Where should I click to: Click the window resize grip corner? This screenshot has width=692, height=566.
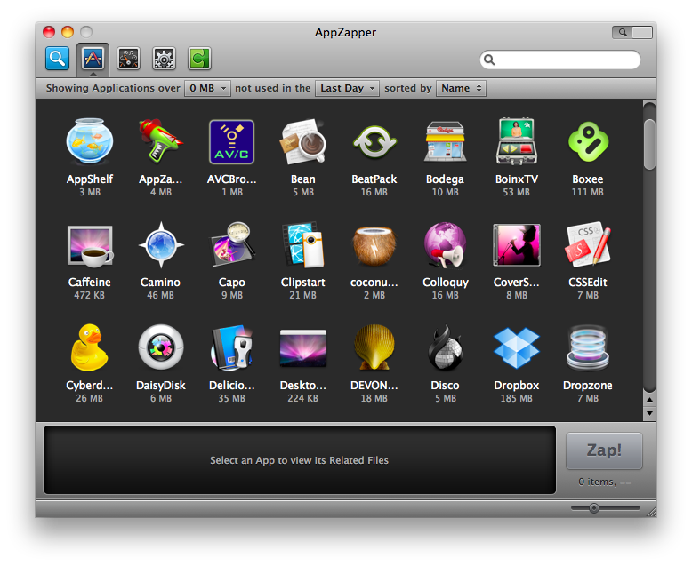tap(651, 512)
